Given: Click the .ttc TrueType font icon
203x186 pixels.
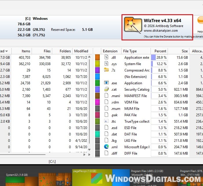Looking at the screenshot, I should 106,121.
